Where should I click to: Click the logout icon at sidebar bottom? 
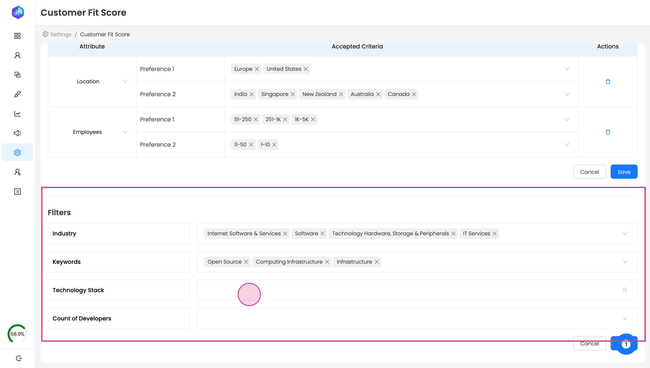[x=19, y=358]
